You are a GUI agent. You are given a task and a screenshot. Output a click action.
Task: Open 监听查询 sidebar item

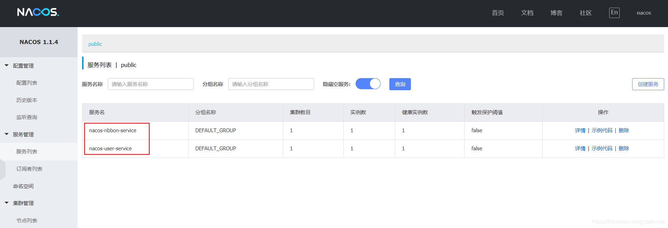click(27, 117)
